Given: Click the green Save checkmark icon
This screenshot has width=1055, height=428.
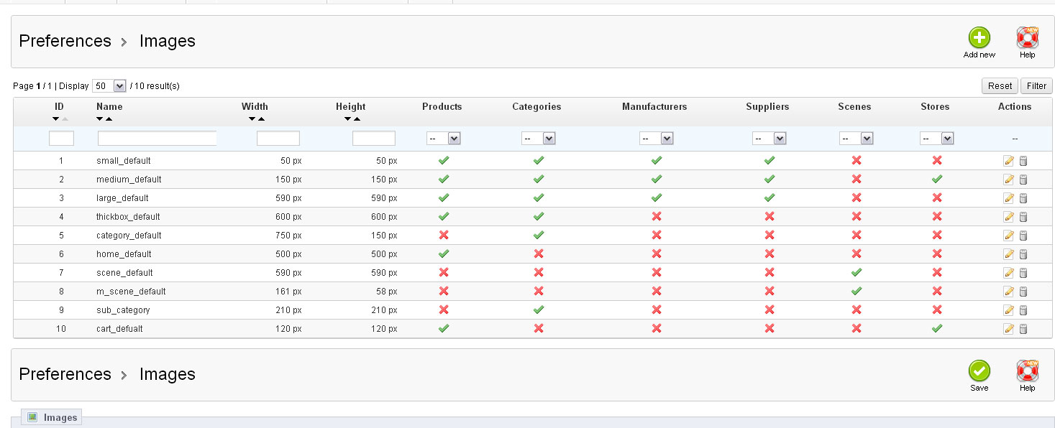Looking at the screenshot, I should (979, 371).
